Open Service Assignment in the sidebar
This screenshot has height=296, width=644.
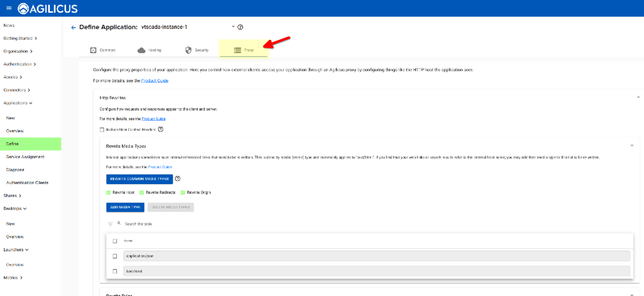click(x=25, y=157)
